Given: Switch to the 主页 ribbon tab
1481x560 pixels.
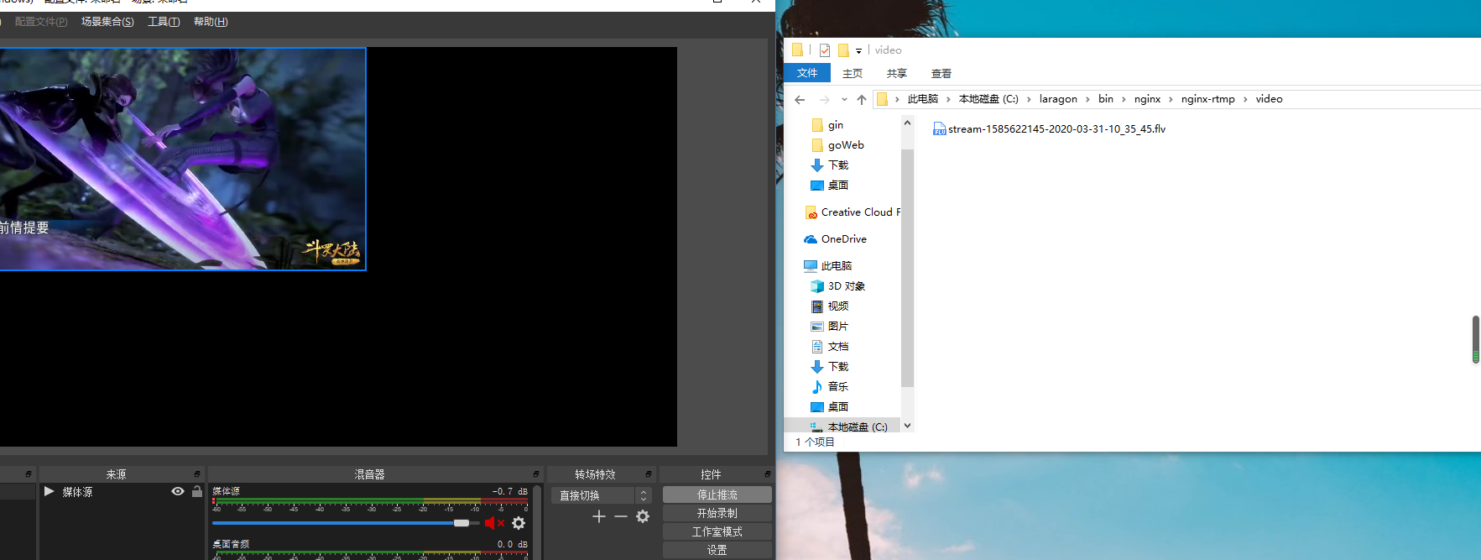Looking at the screenshot, I should (x=853, y=74).
